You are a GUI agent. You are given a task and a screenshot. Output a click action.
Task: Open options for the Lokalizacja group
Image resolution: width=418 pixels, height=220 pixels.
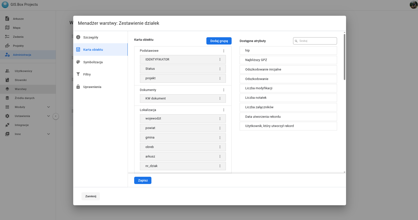pos(224,110)
